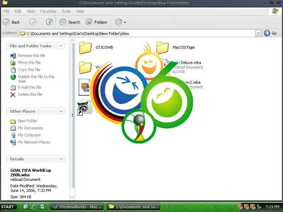The height and width of the screenshot is (212, 283).
Task: Switch to WindowBlinds taskbar window
Action: click(77, 207)
